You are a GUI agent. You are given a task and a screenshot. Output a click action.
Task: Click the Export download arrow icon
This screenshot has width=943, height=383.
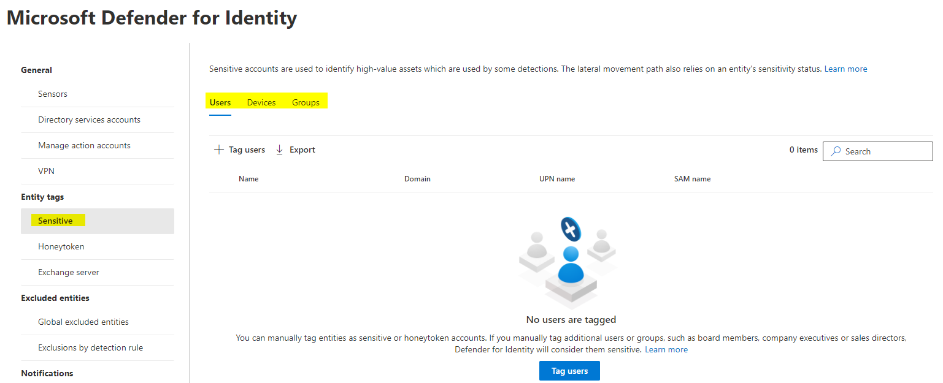pos(280,150)
